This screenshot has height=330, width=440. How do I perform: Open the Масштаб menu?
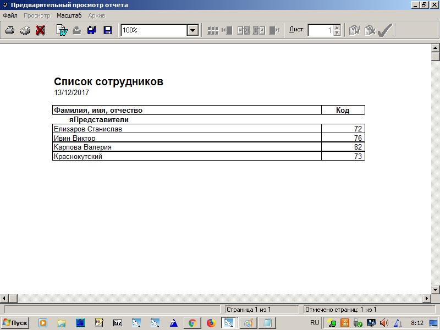[69, 15]
